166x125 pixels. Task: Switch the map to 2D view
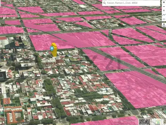[164, 19]
